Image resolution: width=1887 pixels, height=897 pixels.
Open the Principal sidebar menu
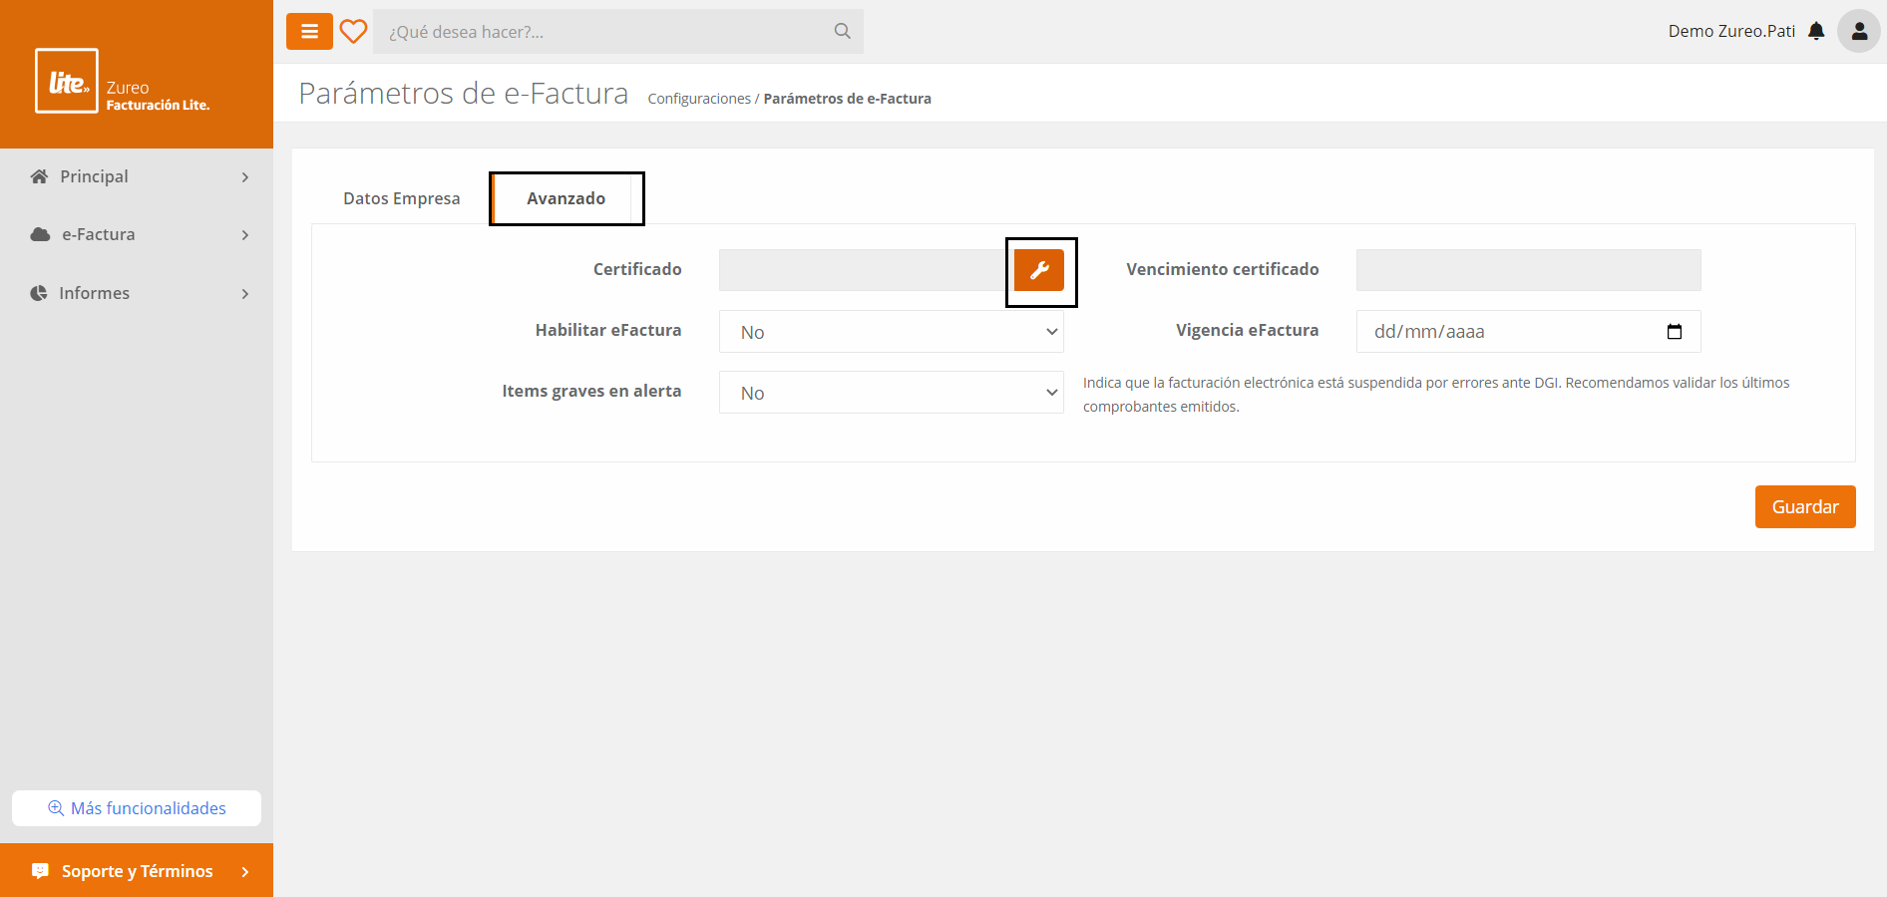click(137, 176)
